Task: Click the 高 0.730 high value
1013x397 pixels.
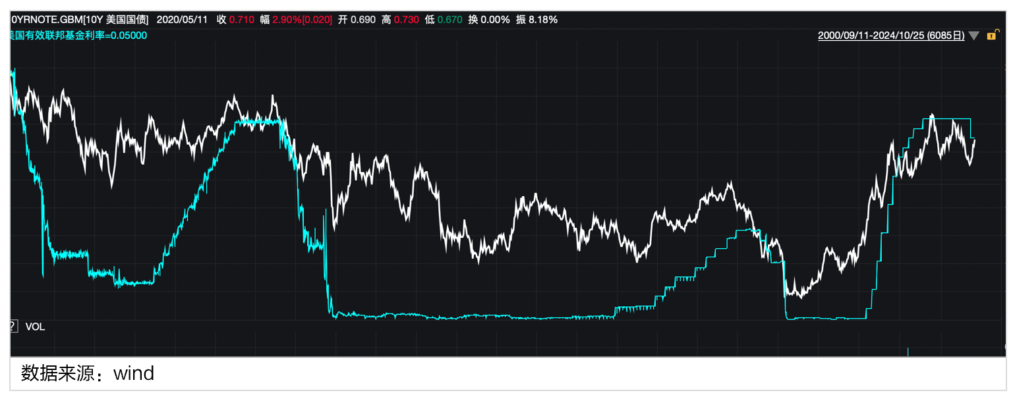Action: click(400, 20)
